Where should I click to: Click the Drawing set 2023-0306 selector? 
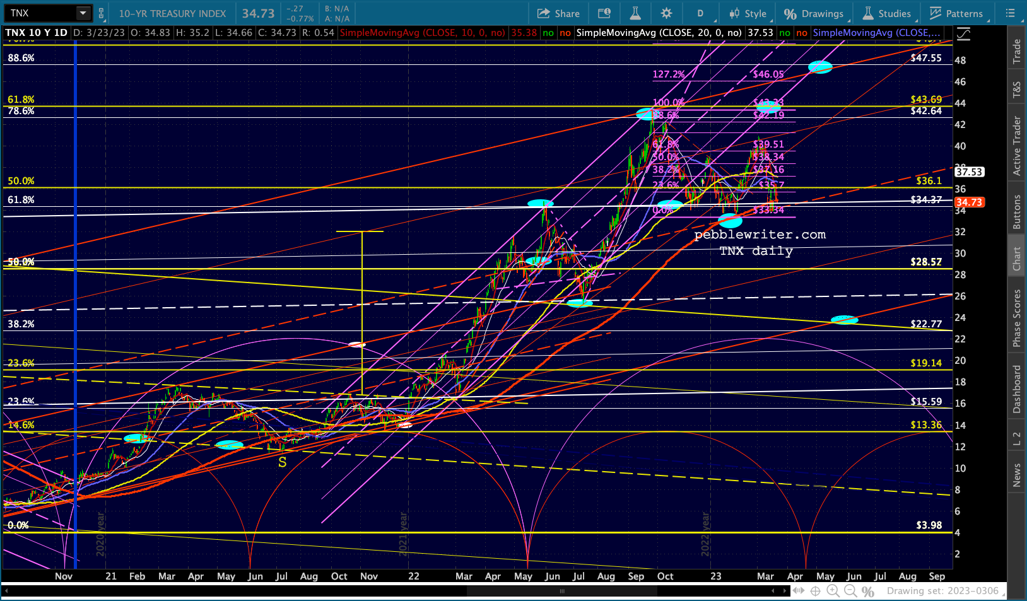[x=942, y=591]
